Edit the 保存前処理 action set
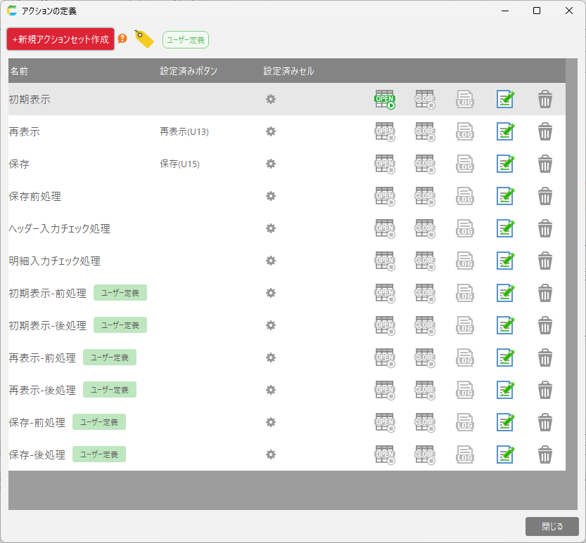This screenshot has width=586, height=543. [x=505, y=196]
